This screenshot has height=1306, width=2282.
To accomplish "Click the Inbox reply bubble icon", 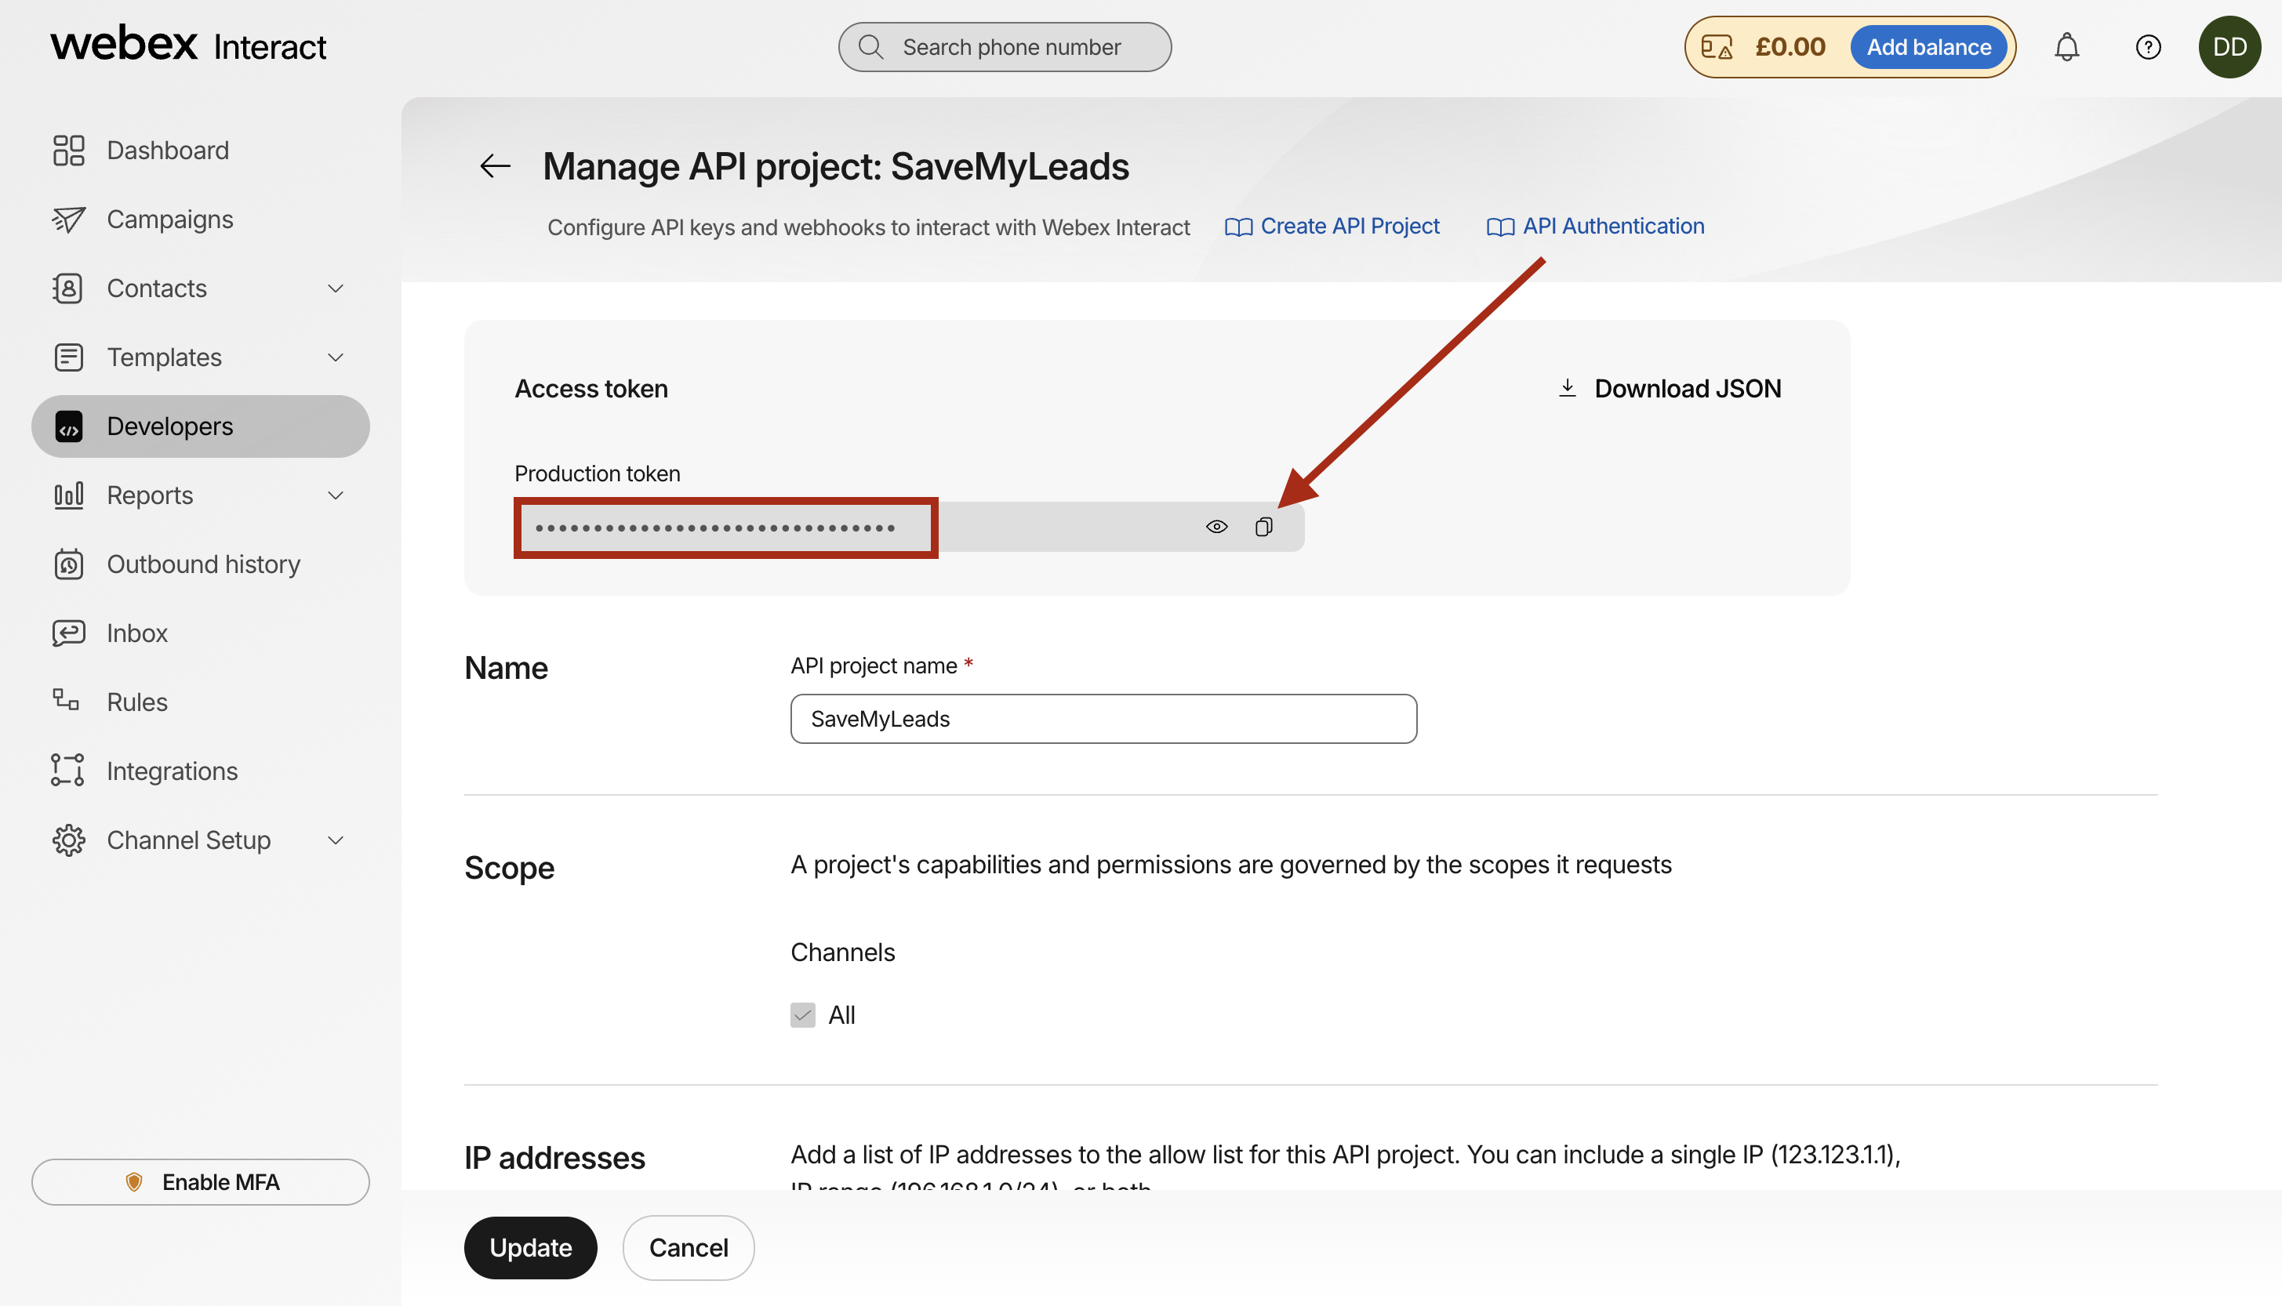I will coord(68,633).
